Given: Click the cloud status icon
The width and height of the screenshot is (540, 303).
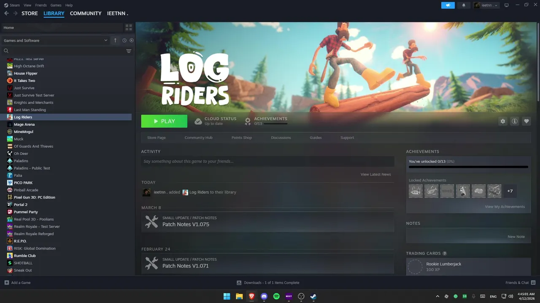Looking at the screenshot, I should 198,121.
